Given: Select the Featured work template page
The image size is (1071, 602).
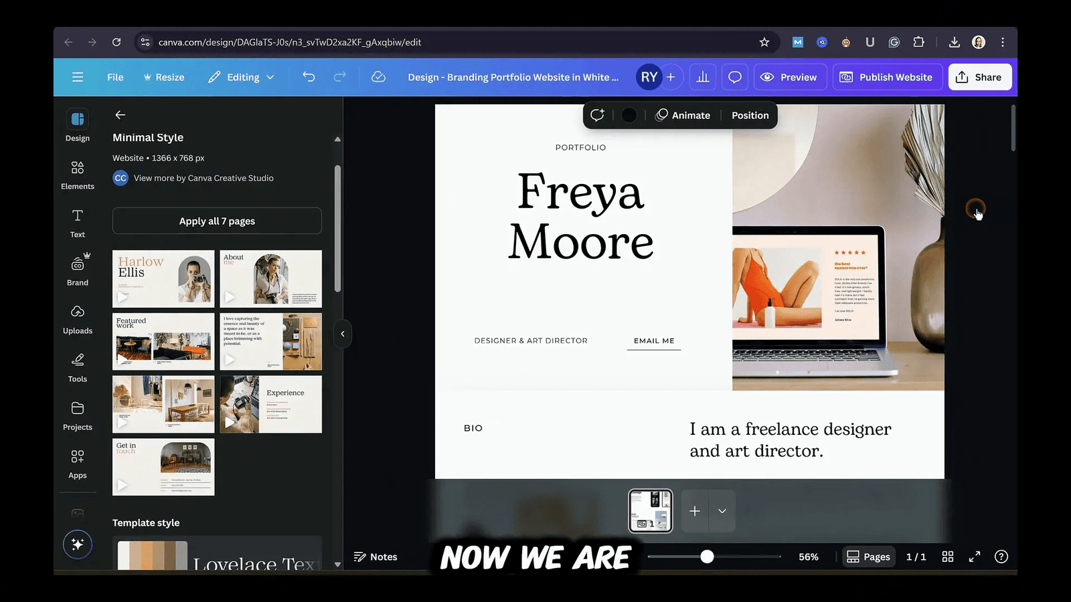Looking at the screenshot, I should tap(163, 342).
